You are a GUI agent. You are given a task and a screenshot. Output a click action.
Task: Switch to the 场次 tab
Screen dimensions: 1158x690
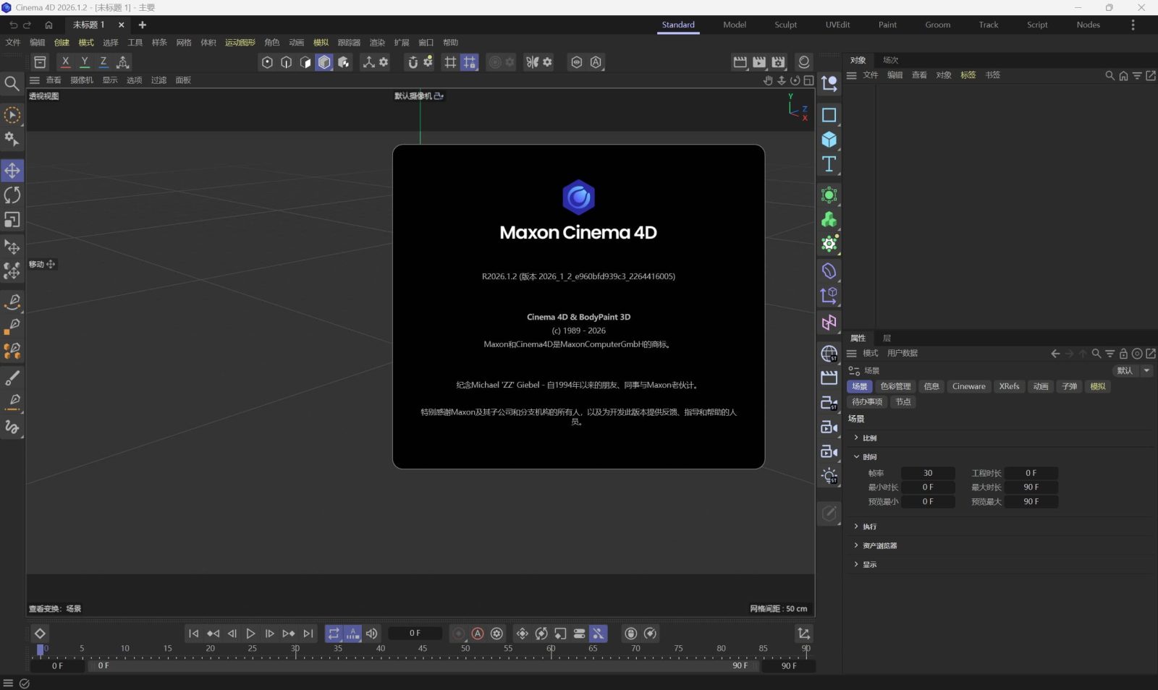[890, 60]
